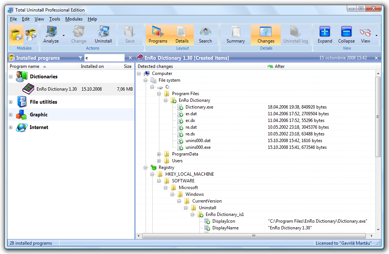389x254 pixels.
Task: Click the Analyze toolbar icon
Action: [51, 32]
